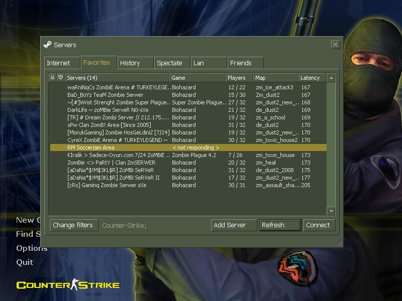Select sPw Clan ZomB! Area server

point(188,125)
